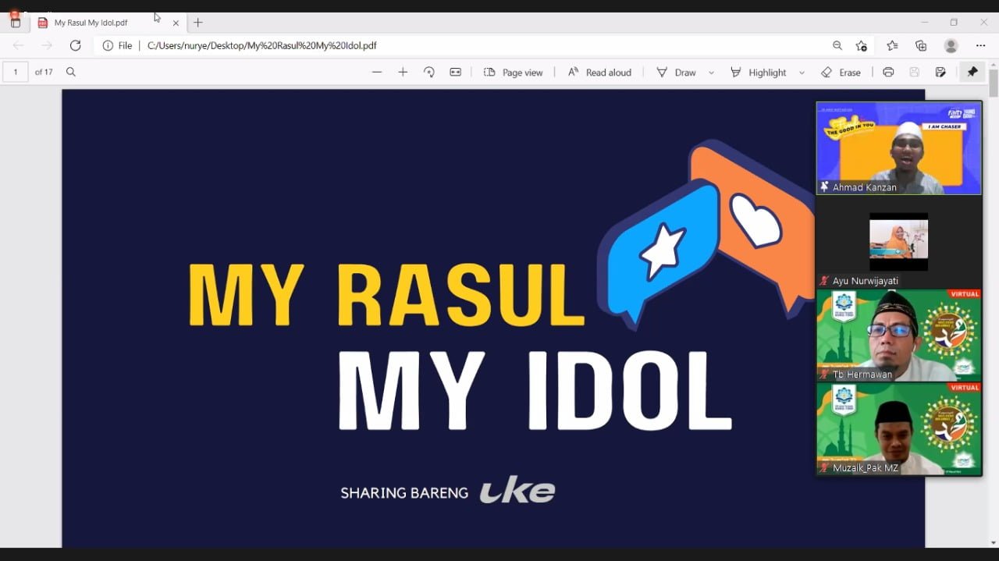The image size is (999, 561).
Task: Select the My Rasul My Idol.pdf tab
Action: click(100, 23)
